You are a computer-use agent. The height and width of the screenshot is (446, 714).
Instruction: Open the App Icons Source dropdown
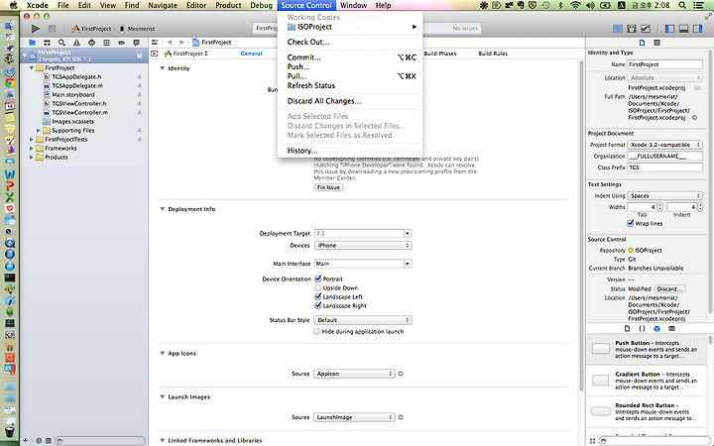354,374
